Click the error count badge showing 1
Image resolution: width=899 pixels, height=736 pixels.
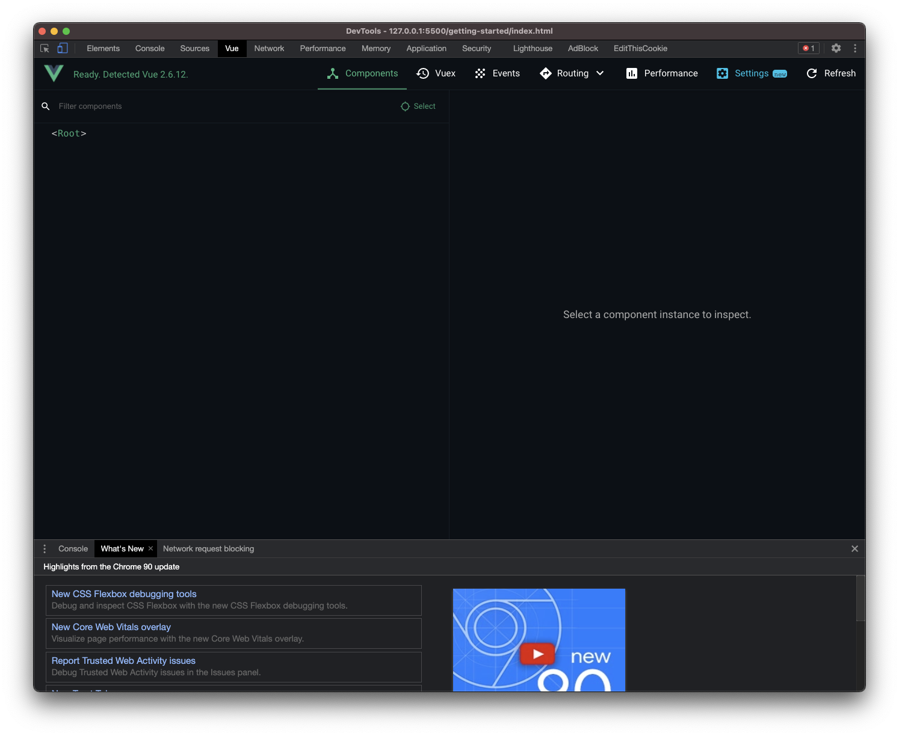pos(809,48)
